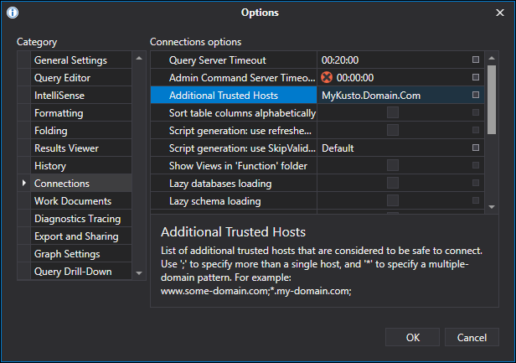Enable Lazy databases loading checkbox

[392, 184]
